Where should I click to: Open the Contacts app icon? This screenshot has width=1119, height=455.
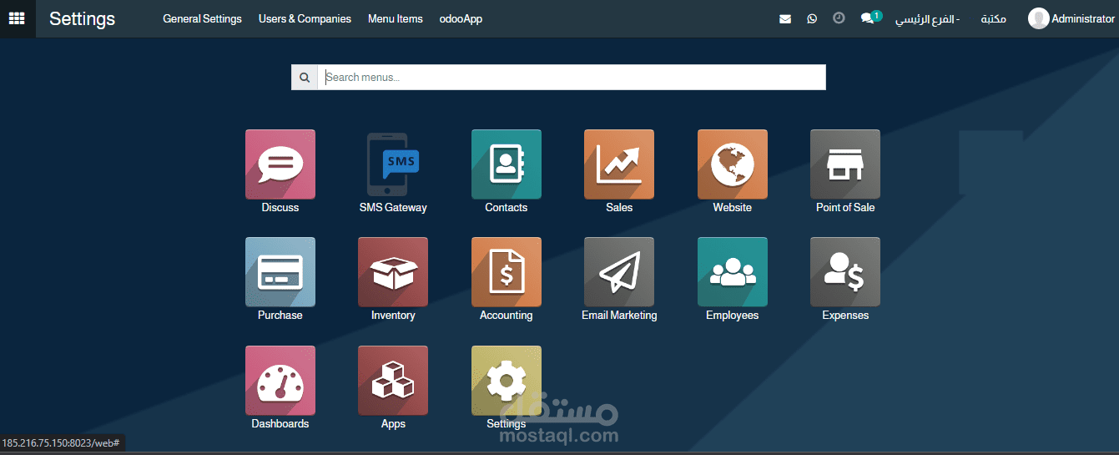point(506,164)
